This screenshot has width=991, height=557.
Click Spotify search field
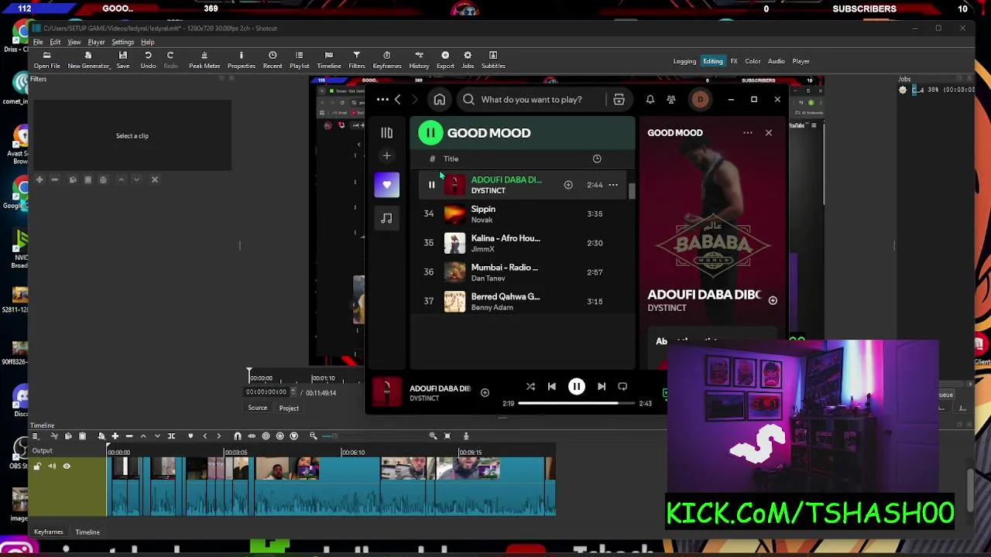tap(531, 100)
